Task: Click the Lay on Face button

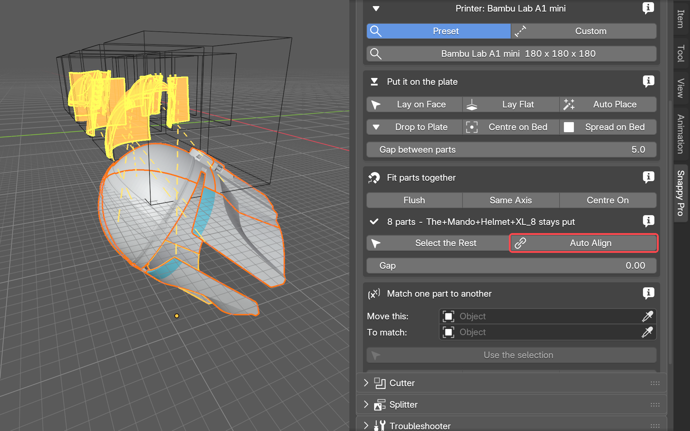Action: point(414,105)
